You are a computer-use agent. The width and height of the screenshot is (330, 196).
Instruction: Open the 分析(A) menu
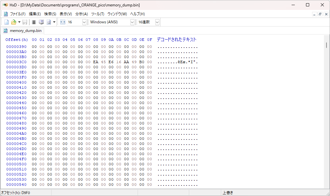pos(82,14)
